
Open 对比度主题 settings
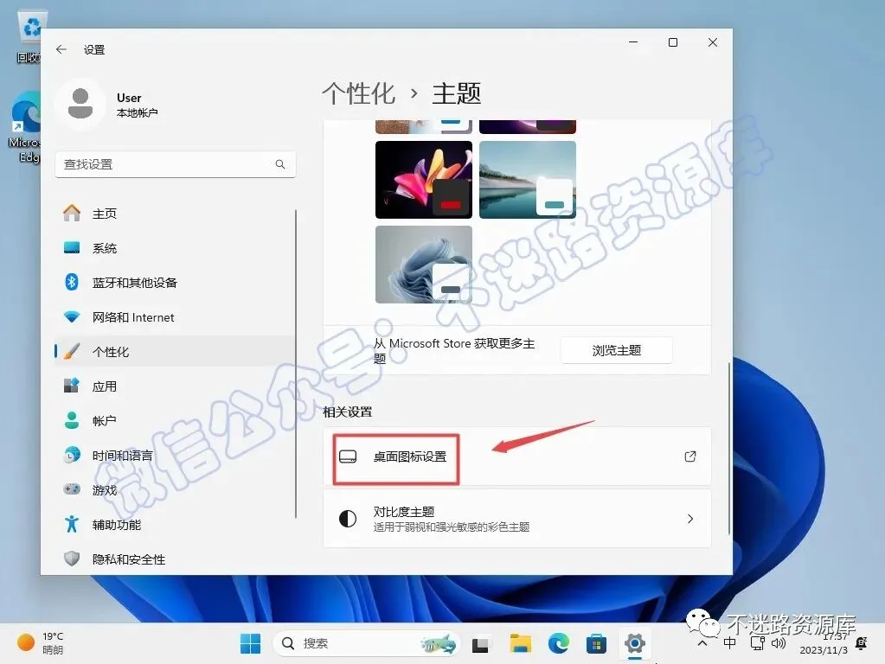(517, 519)
